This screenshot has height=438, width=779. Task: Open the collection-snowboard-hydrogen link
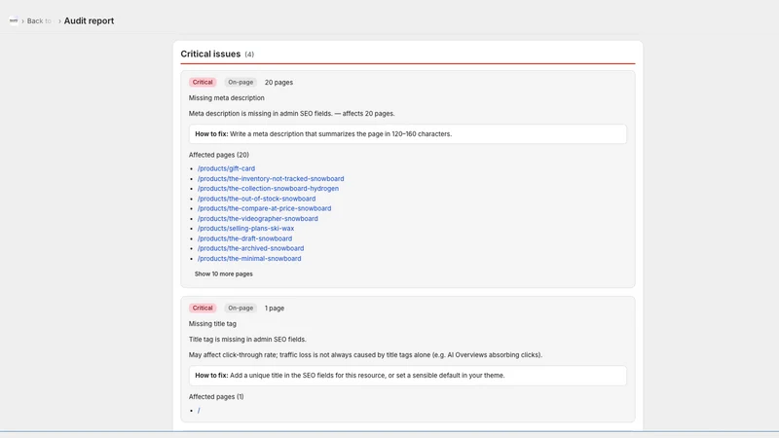click(x=269, y=188)
